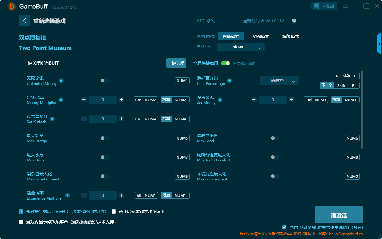Click the star icon beside Unlimited Money
The image size is (382, 239).
point(61,81)
